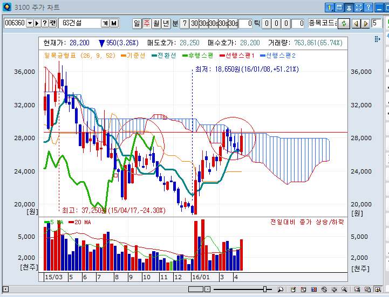Select minute (분) chart period
This screenshot has height=297, width=389.
tap(175, 23)
